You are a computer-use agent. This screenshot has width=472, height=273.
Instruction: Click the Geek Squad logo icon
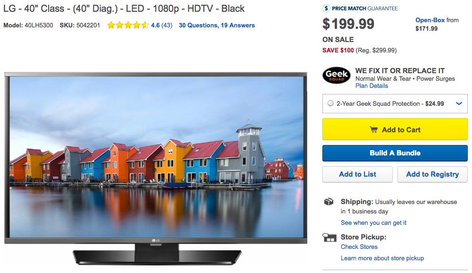(336, 75)
